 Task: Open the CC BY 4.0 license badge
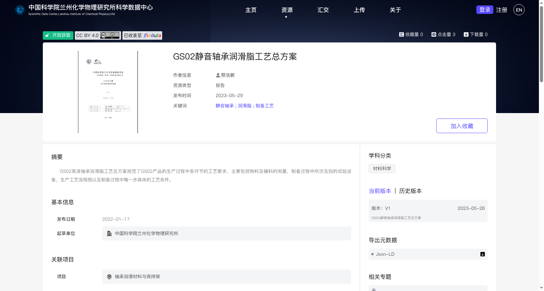(x=98, y=35)
